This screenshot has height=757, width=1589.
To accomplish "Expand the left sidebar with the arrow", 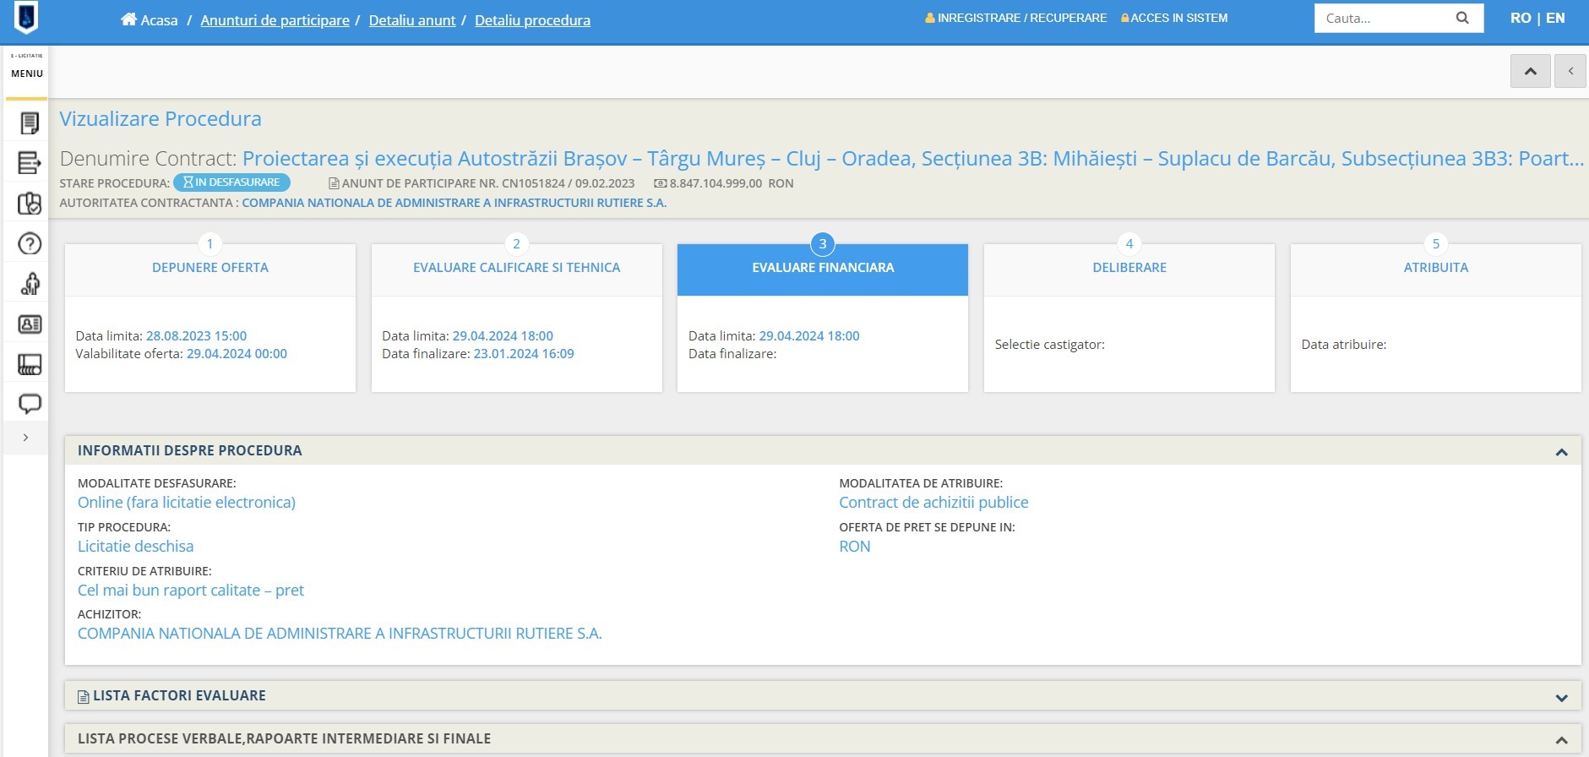I will [x=25, y=438].
